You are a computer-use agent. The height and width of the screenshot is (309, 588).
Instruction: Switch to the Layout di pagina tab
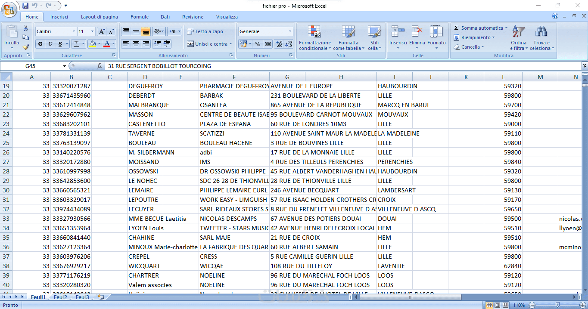click(100, 17)
